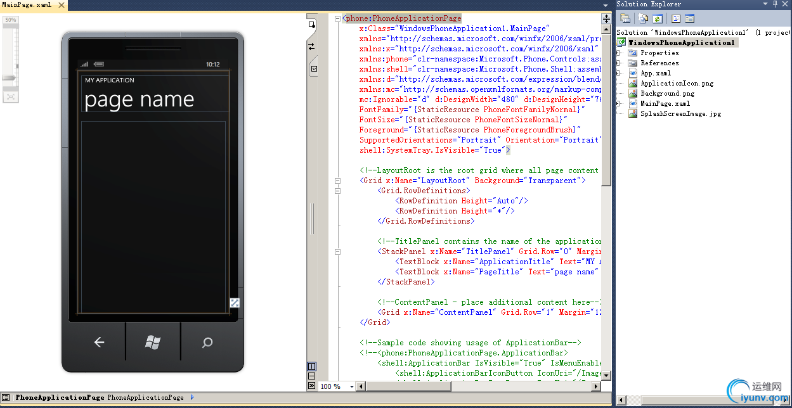792x408 pixels.
Task: Collapse the TitlePanel StackPanel outlining region
Action: click(337, 252)
